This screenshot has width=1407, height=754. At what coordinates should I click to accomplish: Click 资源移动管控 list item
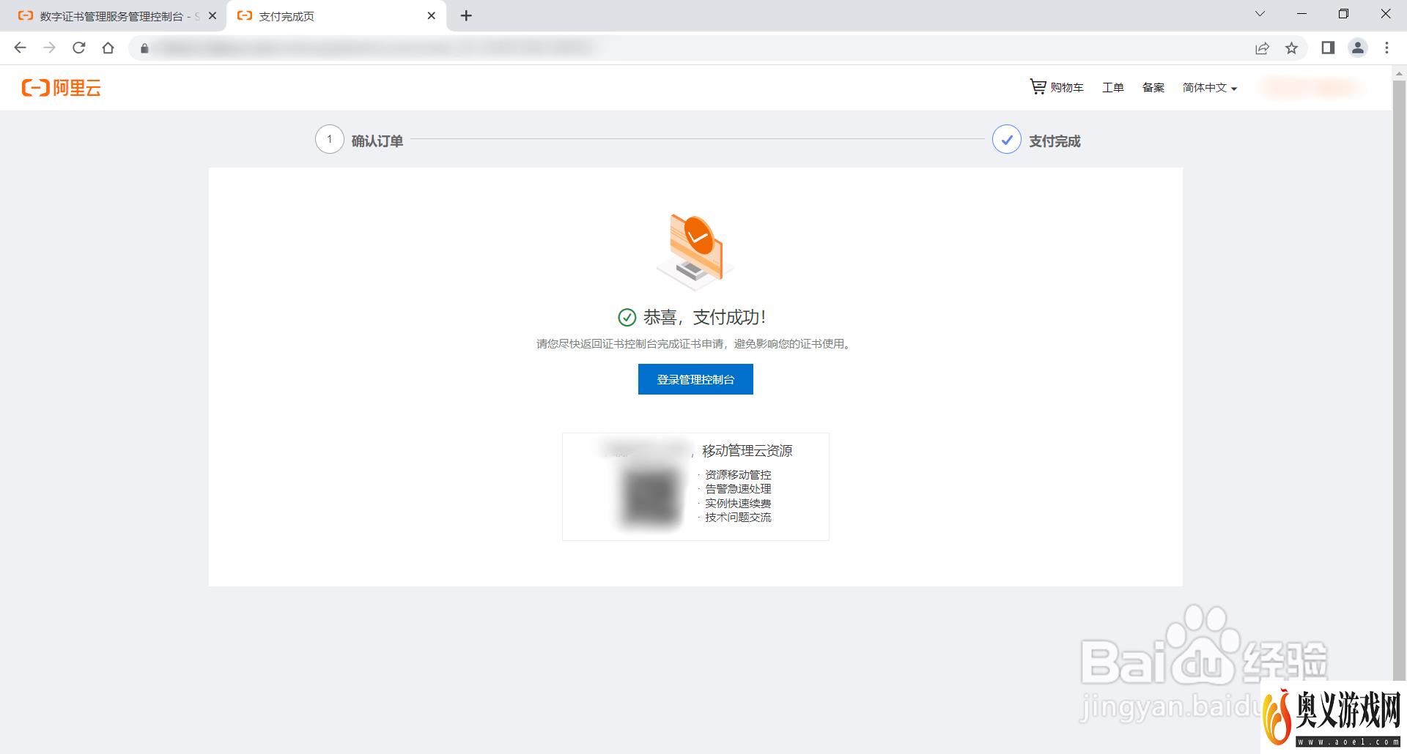click(738, 475)
